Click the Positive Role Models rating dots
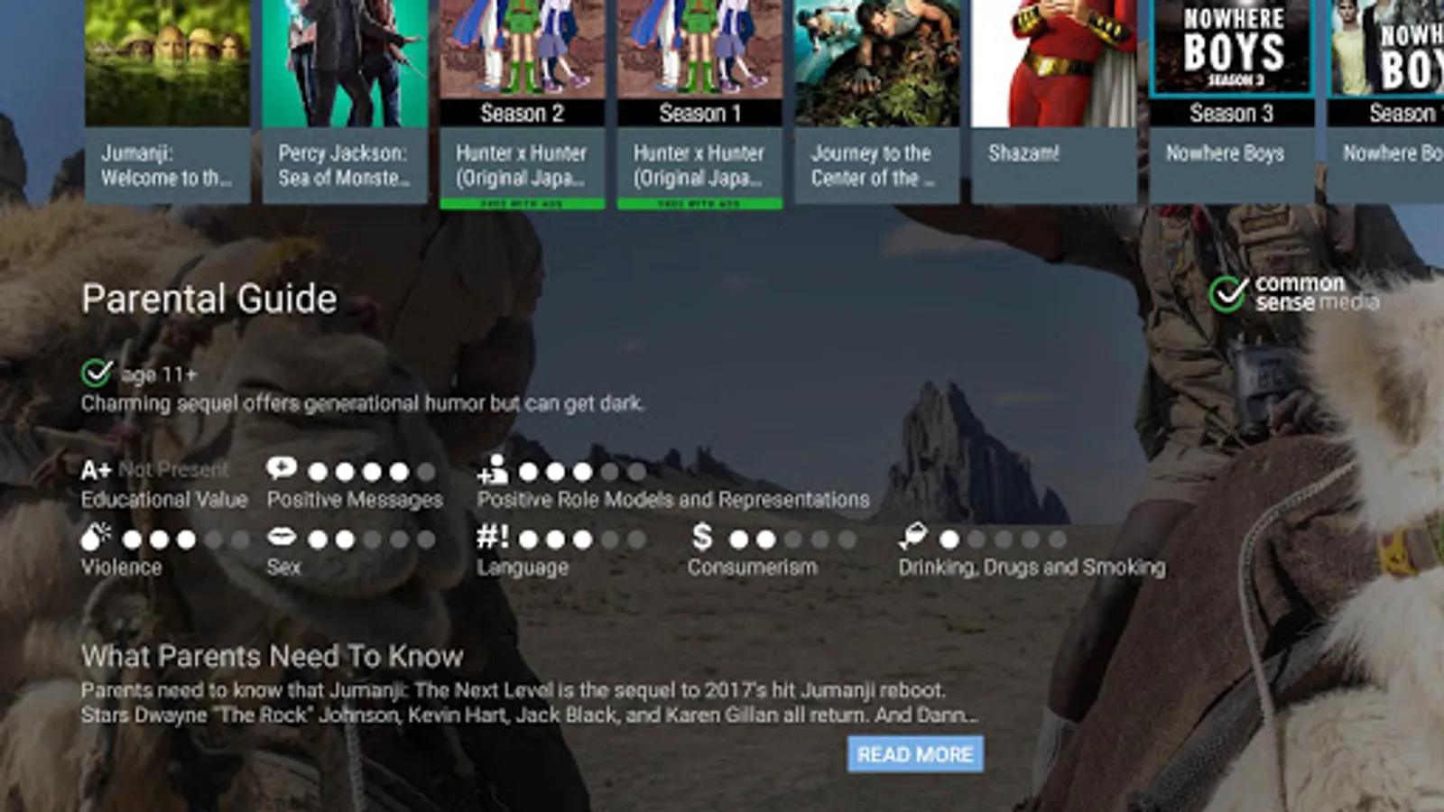Image resolution: width=1444 pixels, height=812 pixels. pyautogui.click(x=583, y=471)
